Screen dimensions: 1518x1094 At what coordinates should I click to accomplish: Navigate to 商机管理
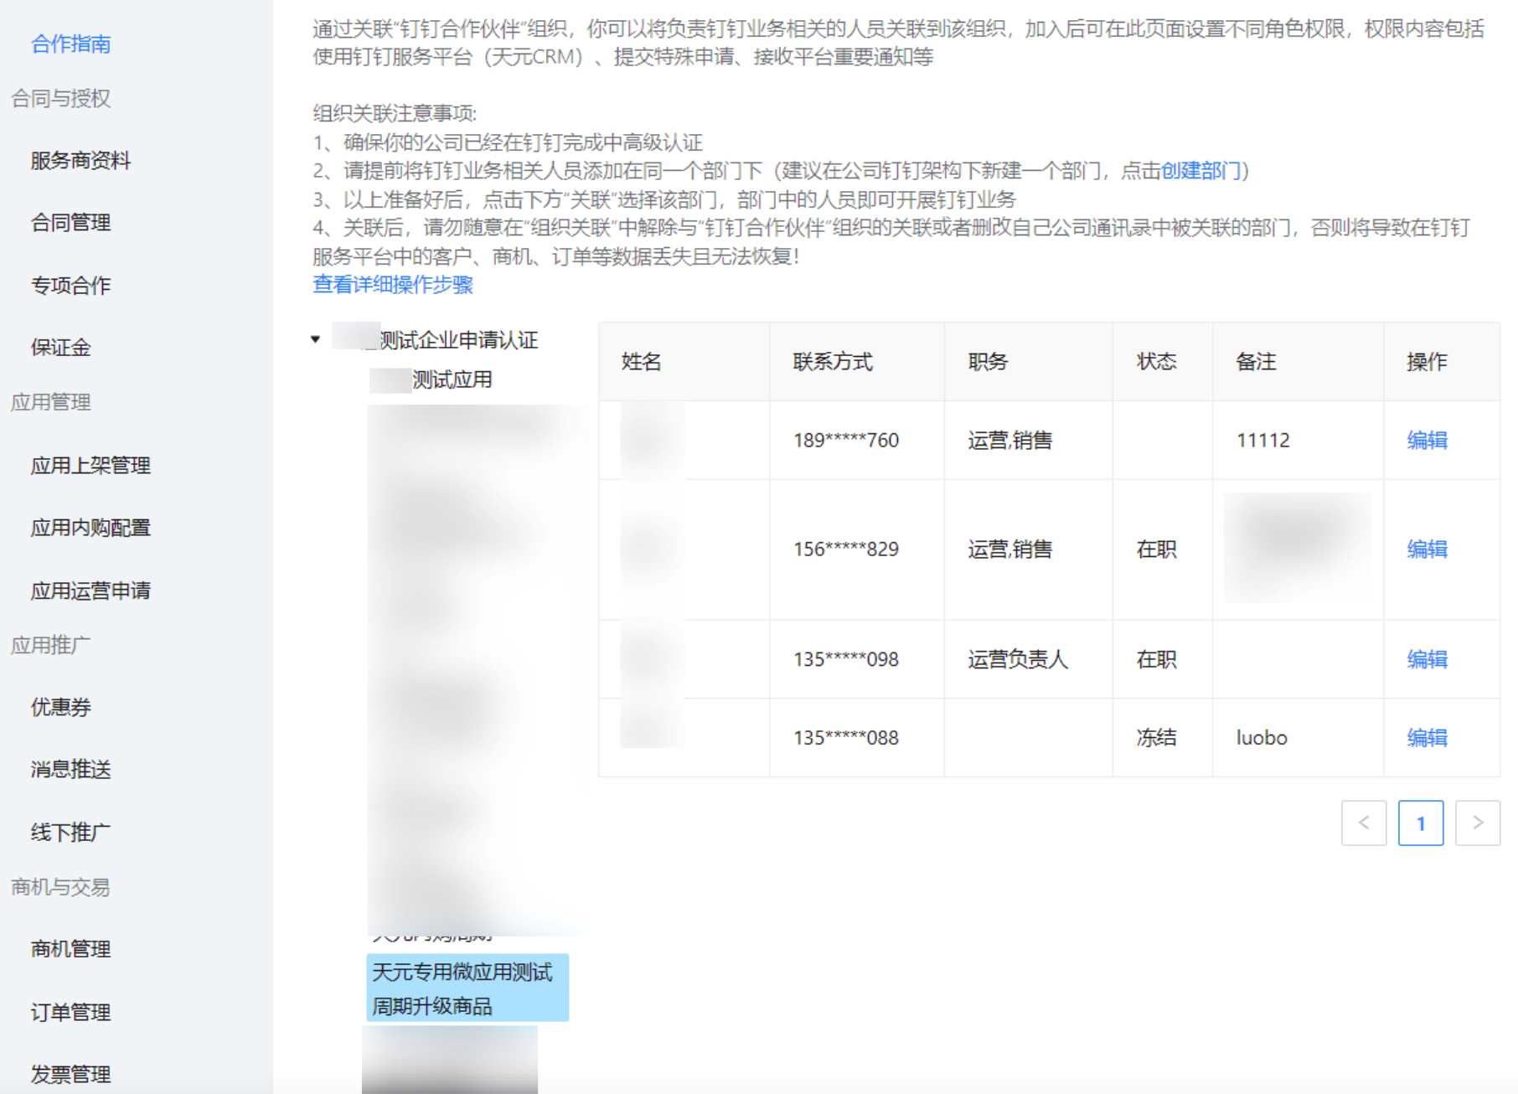70,948
